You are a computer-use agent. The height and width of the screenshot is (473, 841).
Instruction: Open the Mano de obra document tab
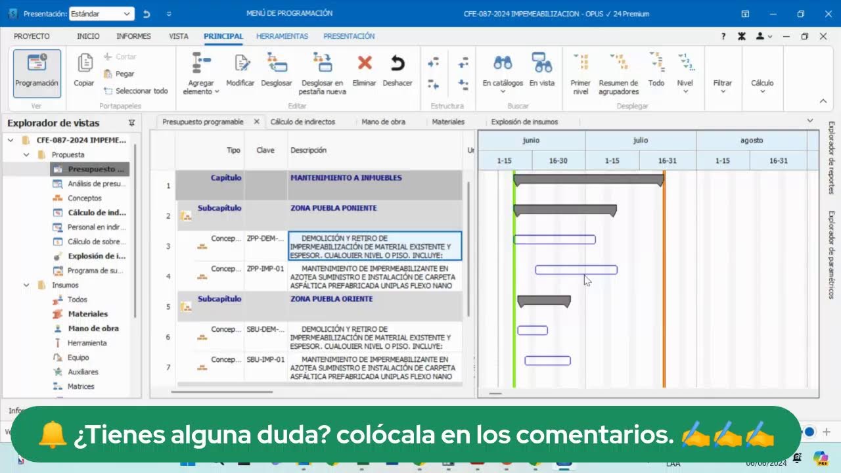point(383,122)
